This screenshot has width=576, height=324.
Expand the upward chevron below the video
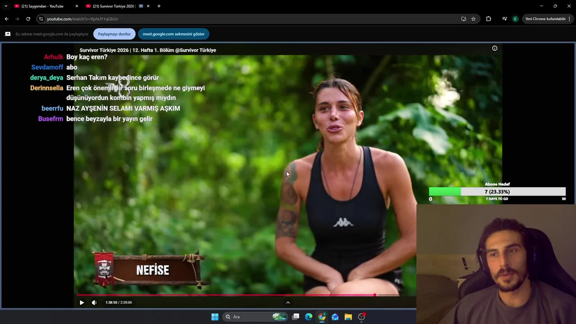[x=288, y=302]
